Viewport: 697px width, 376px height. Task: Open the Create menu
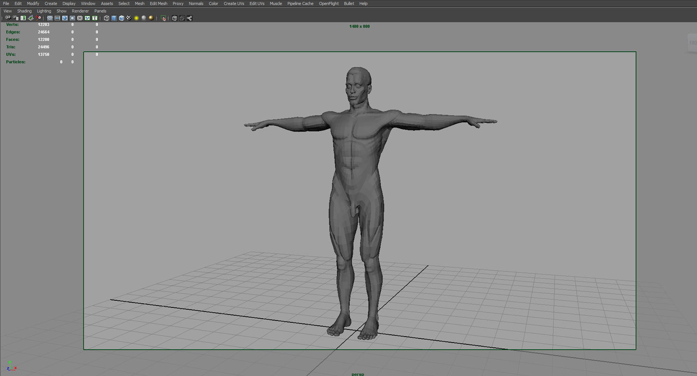51,3
